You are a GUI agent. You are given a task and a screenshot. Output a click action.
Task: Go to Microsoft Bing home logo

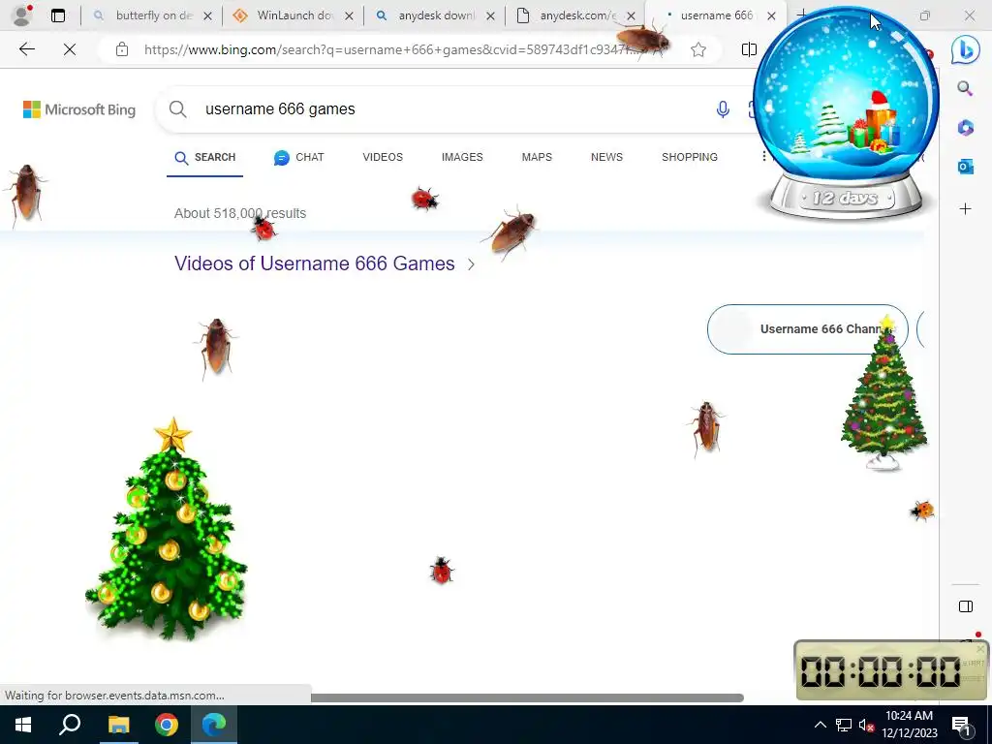[x=79, y=109]
